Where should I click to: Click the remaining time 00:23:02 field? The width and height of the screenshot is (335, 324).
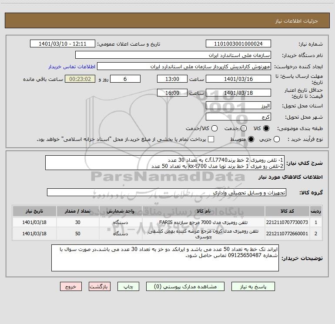coord(80,79)
